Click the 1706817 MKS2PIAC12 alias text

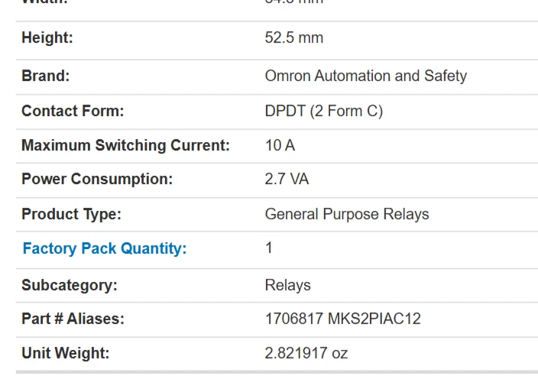(x=342, y=319)
